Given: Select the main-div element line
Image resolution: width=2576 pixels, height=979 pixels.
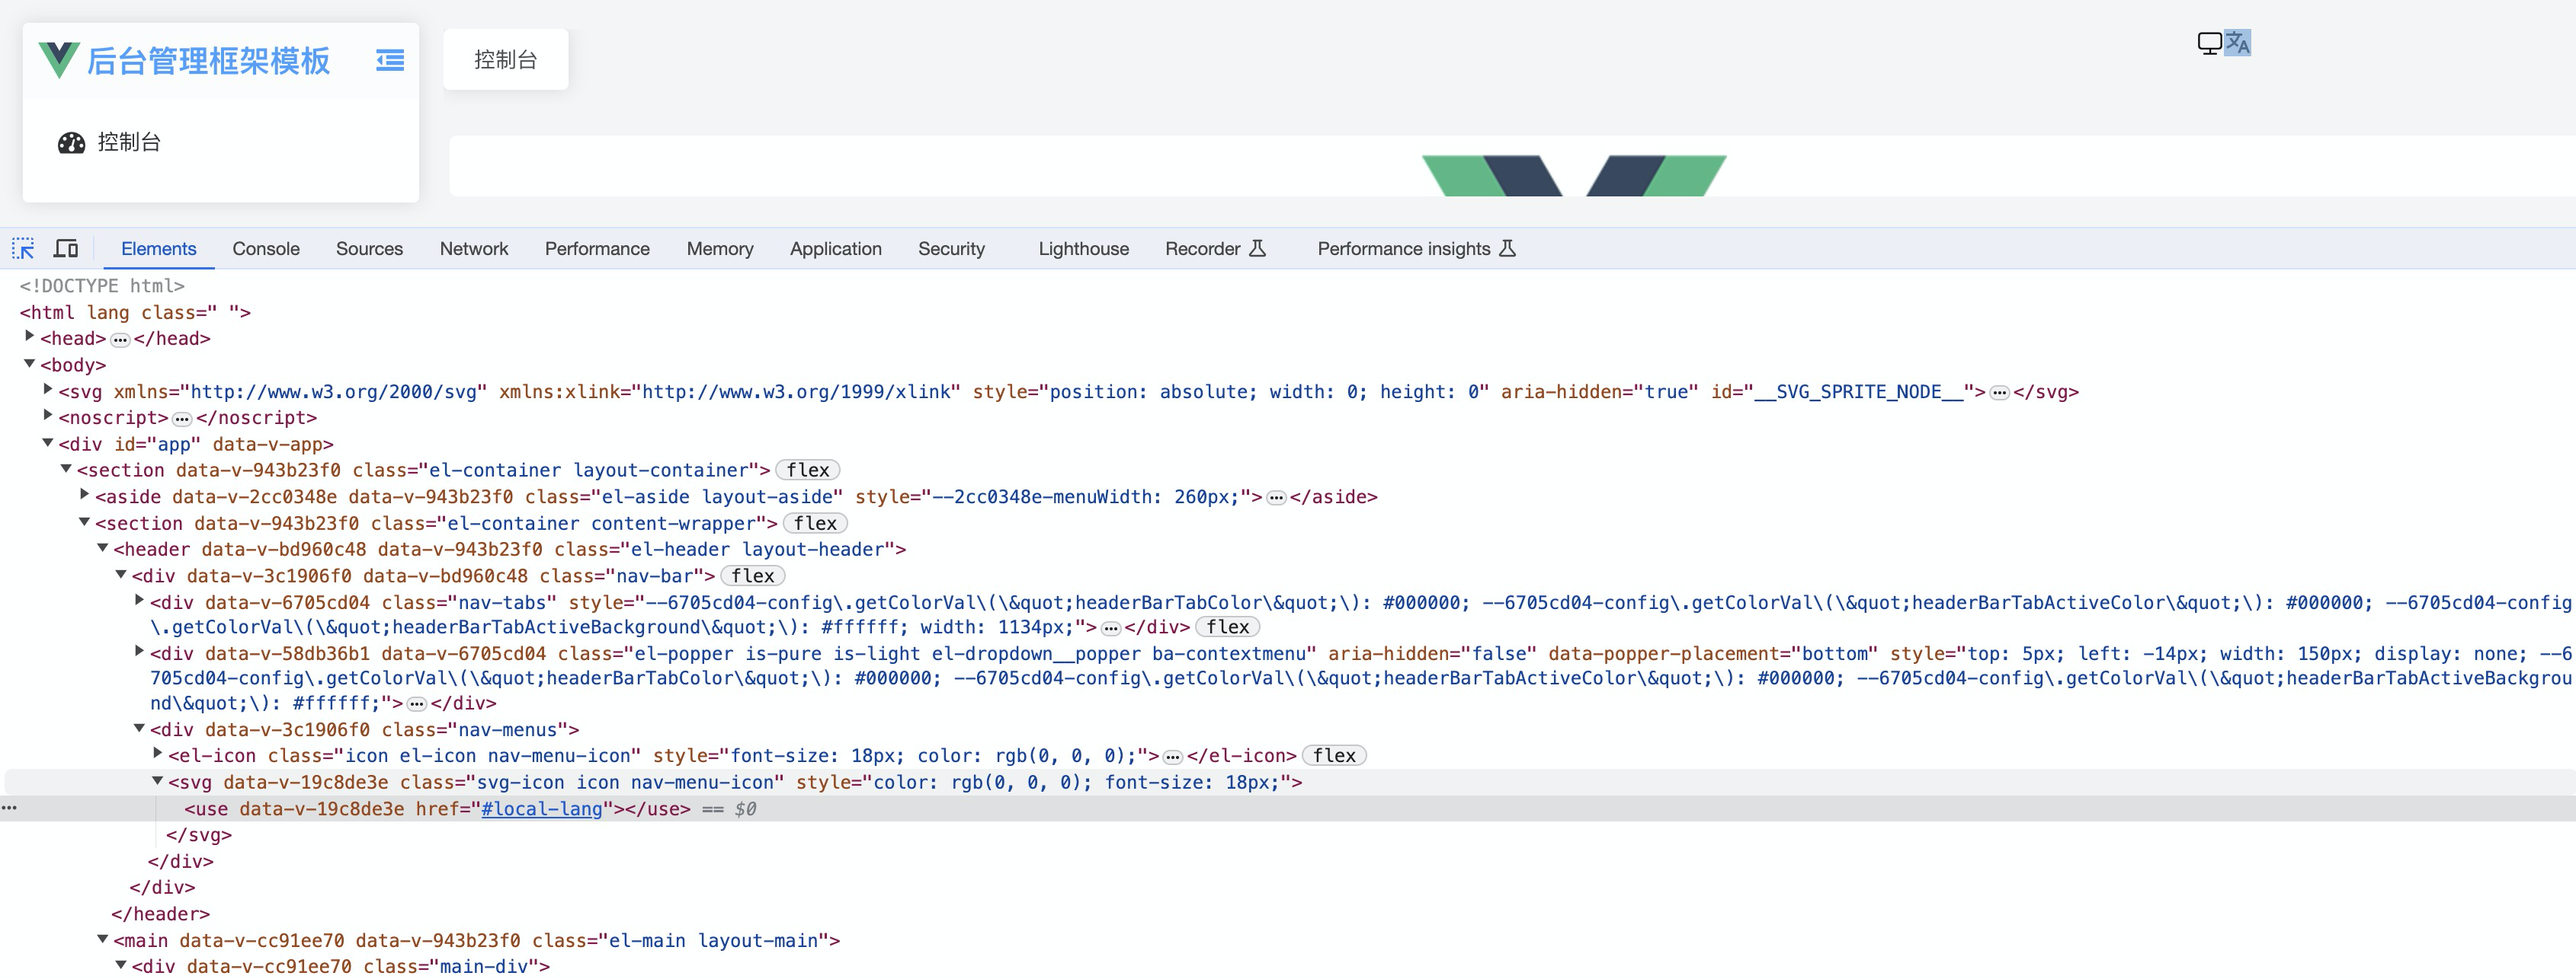Looking at the screenshot, I should coord(341,966).
